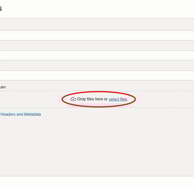Open the Headers and Metadata link

click(x=21, y=114)
